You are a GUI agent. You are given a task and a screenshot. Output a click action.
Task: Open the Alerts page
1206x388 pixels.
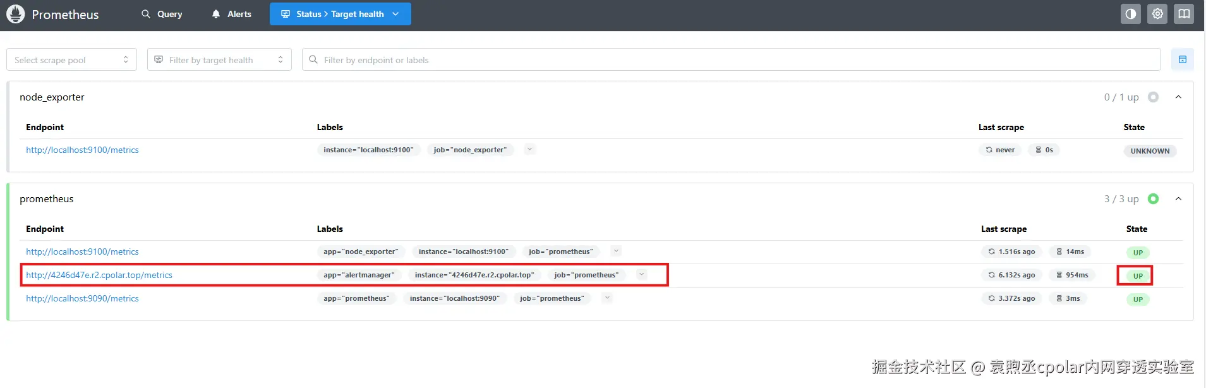point(231,14)
